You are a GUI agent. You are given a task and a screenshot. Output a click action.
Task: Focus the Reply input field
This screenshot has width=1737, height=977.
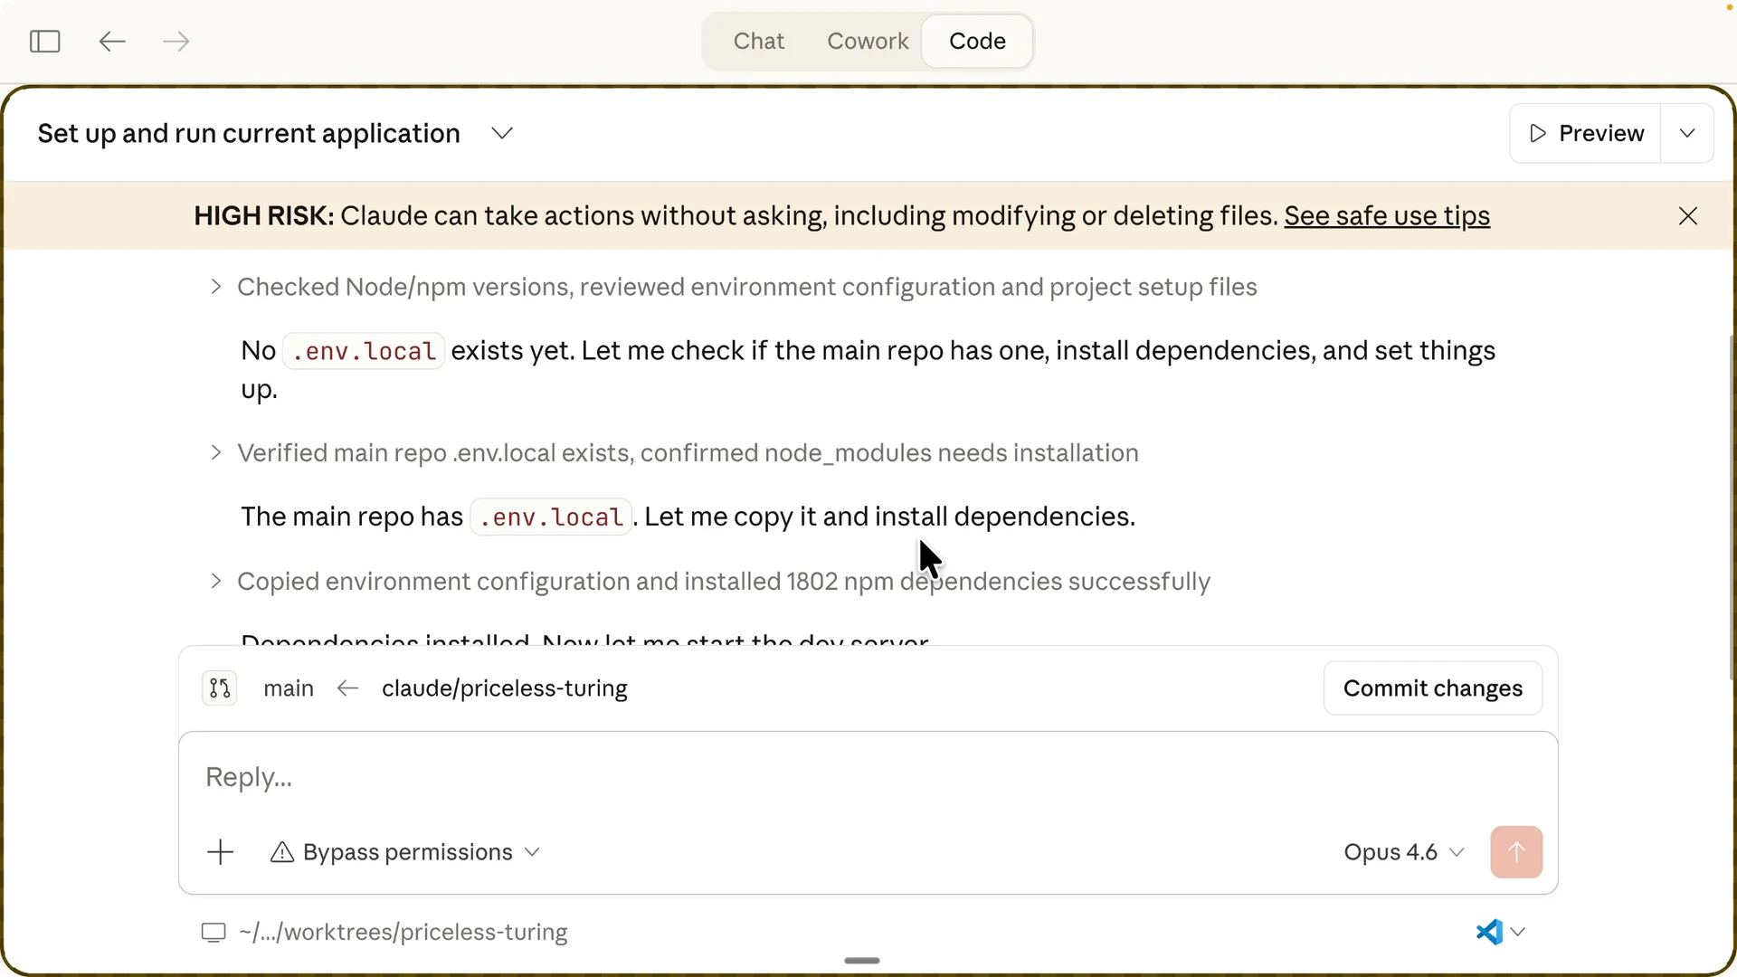(867, 777)
